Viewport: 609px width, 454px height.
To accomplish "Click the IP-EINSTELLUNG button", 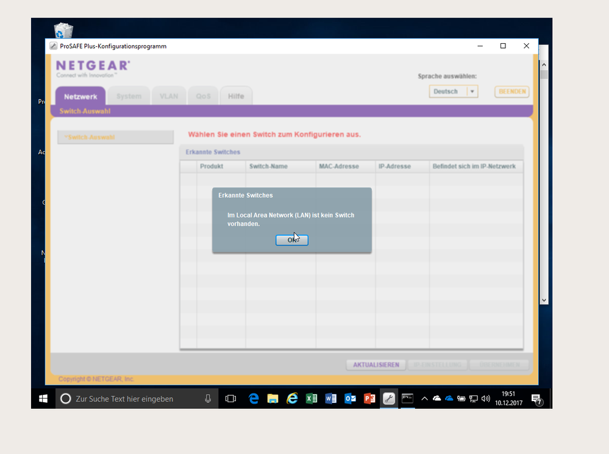I will tap(437, 364).
